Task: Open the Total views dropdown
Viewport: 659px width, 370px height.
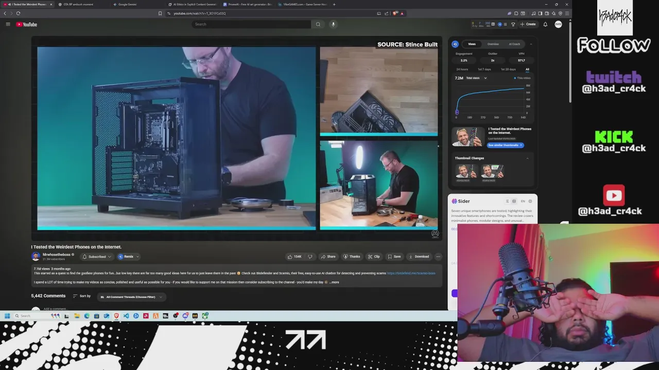Action: 476,78
